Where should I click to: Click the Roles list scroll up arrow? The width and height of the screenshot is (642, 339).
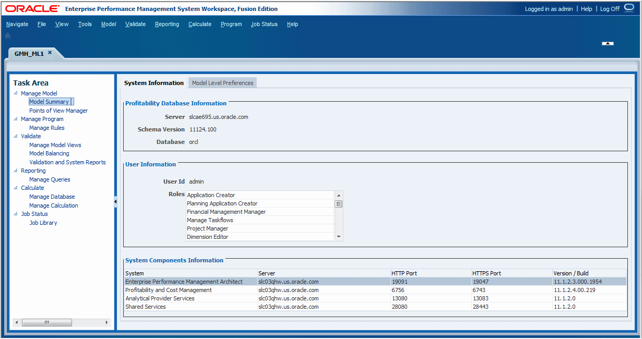(x=339, y=195)
